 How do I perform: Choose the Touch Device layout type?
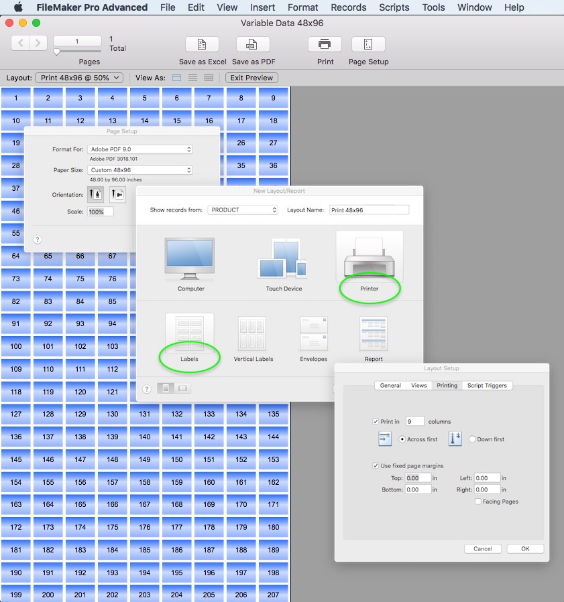point(282,258)
